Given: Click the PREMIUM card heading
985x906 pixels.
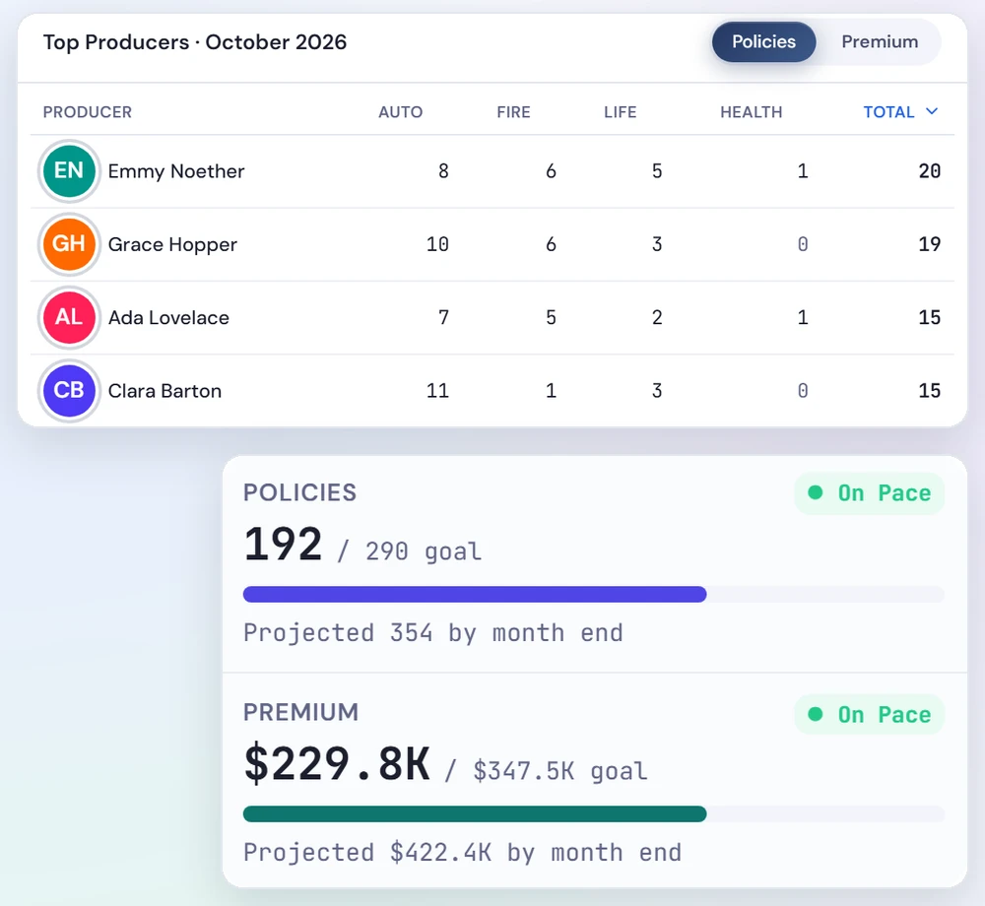Looking at the screenshot, I should 300,713.
